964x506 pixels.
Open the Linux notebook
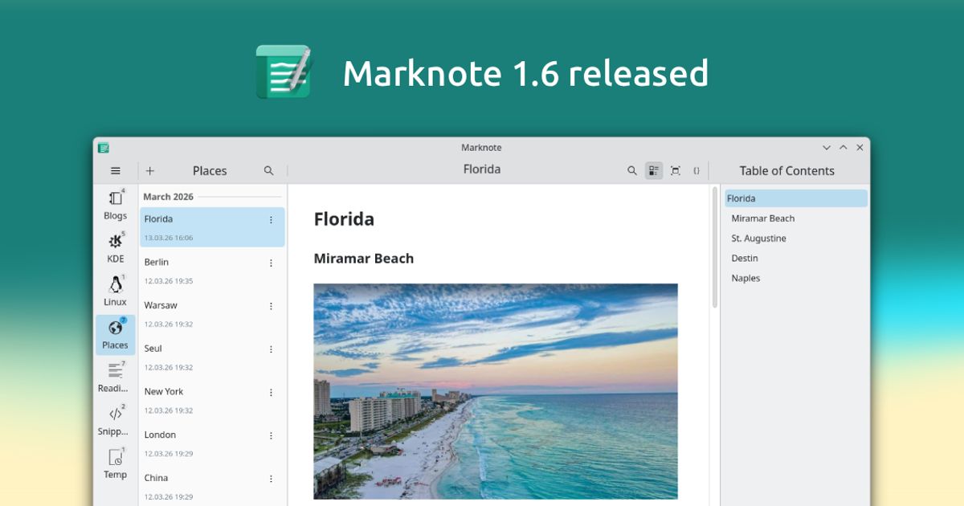[x=116, y=292]
